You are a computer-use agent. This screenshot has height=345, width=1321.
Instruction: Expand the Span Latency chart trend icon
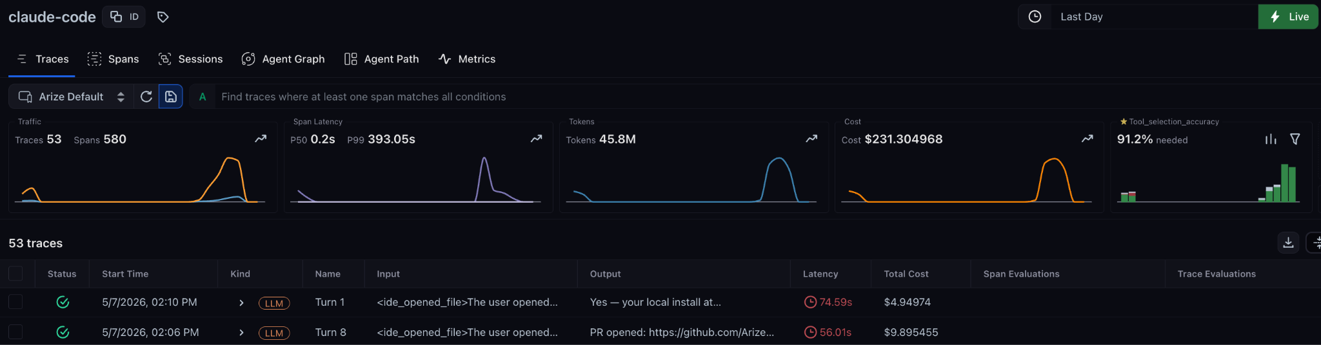[x=536, y=138]
